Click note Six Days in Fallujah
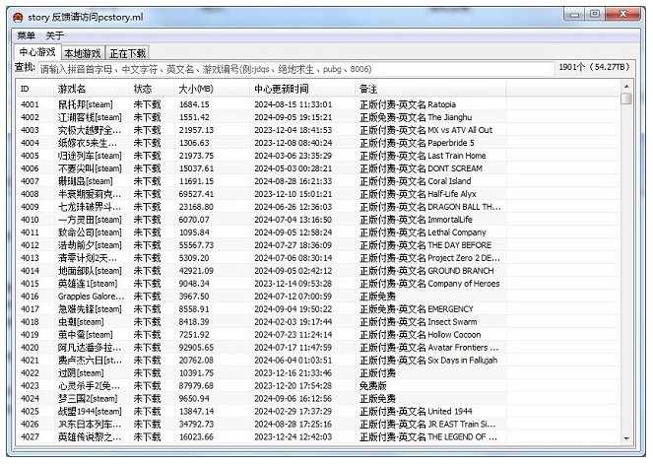This screenshot has height=464, width=653. point(428,361)
